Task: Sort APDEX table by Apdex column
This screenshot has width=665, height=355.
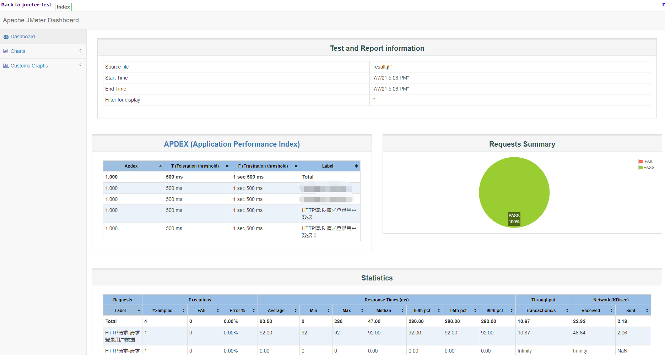Action: (134, 166)
